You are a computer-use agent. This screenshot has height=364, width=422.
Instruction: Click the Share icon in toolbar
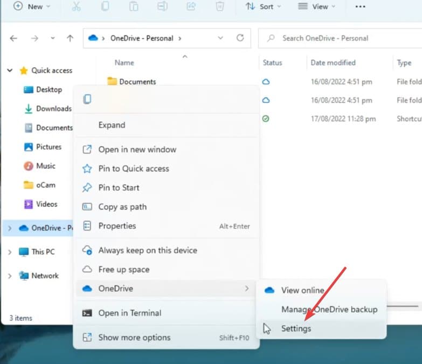point(191,6)
